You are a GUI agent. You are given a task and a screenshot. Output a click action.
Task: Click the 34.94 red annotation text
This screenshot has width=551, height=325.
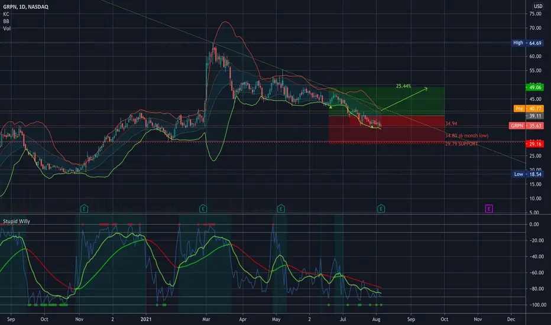pos(451,123)
